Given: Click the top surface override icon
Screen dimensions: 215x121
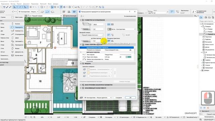Looking at the screenshot, I should (x=84, y=70).
